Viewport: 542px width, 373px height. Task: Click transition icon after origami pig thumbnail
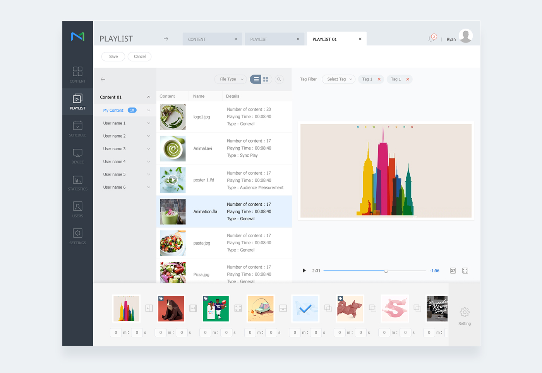372,308
